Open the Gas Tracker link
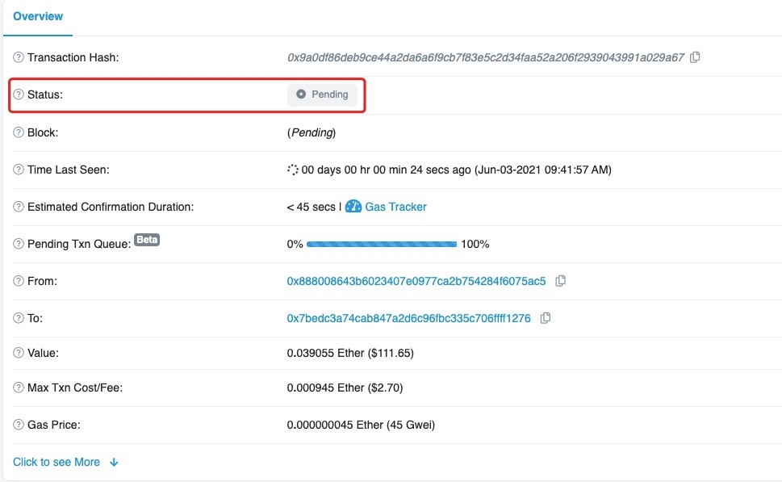 (x=395, y=207)
